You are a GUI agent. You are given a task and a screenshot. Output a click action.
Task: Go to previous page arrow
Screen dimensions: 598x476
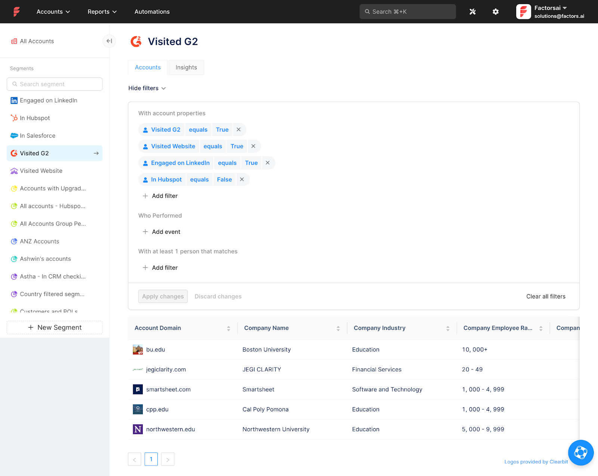coord(135,459)
